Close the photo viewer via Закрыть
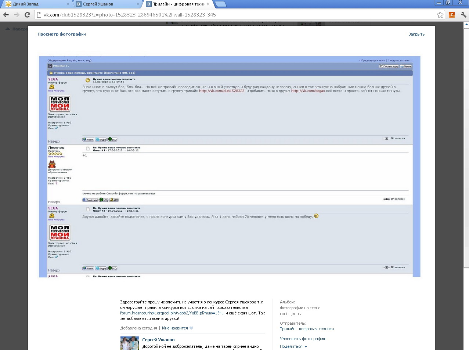 [416, 34]
